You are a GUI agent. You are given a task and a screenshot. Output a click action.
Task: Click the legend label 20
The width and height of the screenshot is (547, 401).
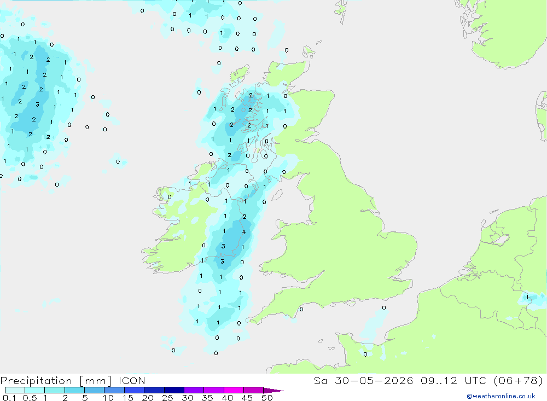148,398
